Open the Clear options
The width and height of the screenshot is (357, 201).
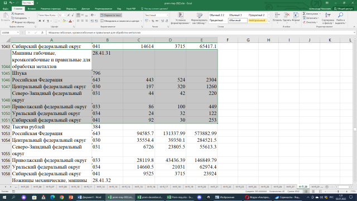(x=310, y=22)
